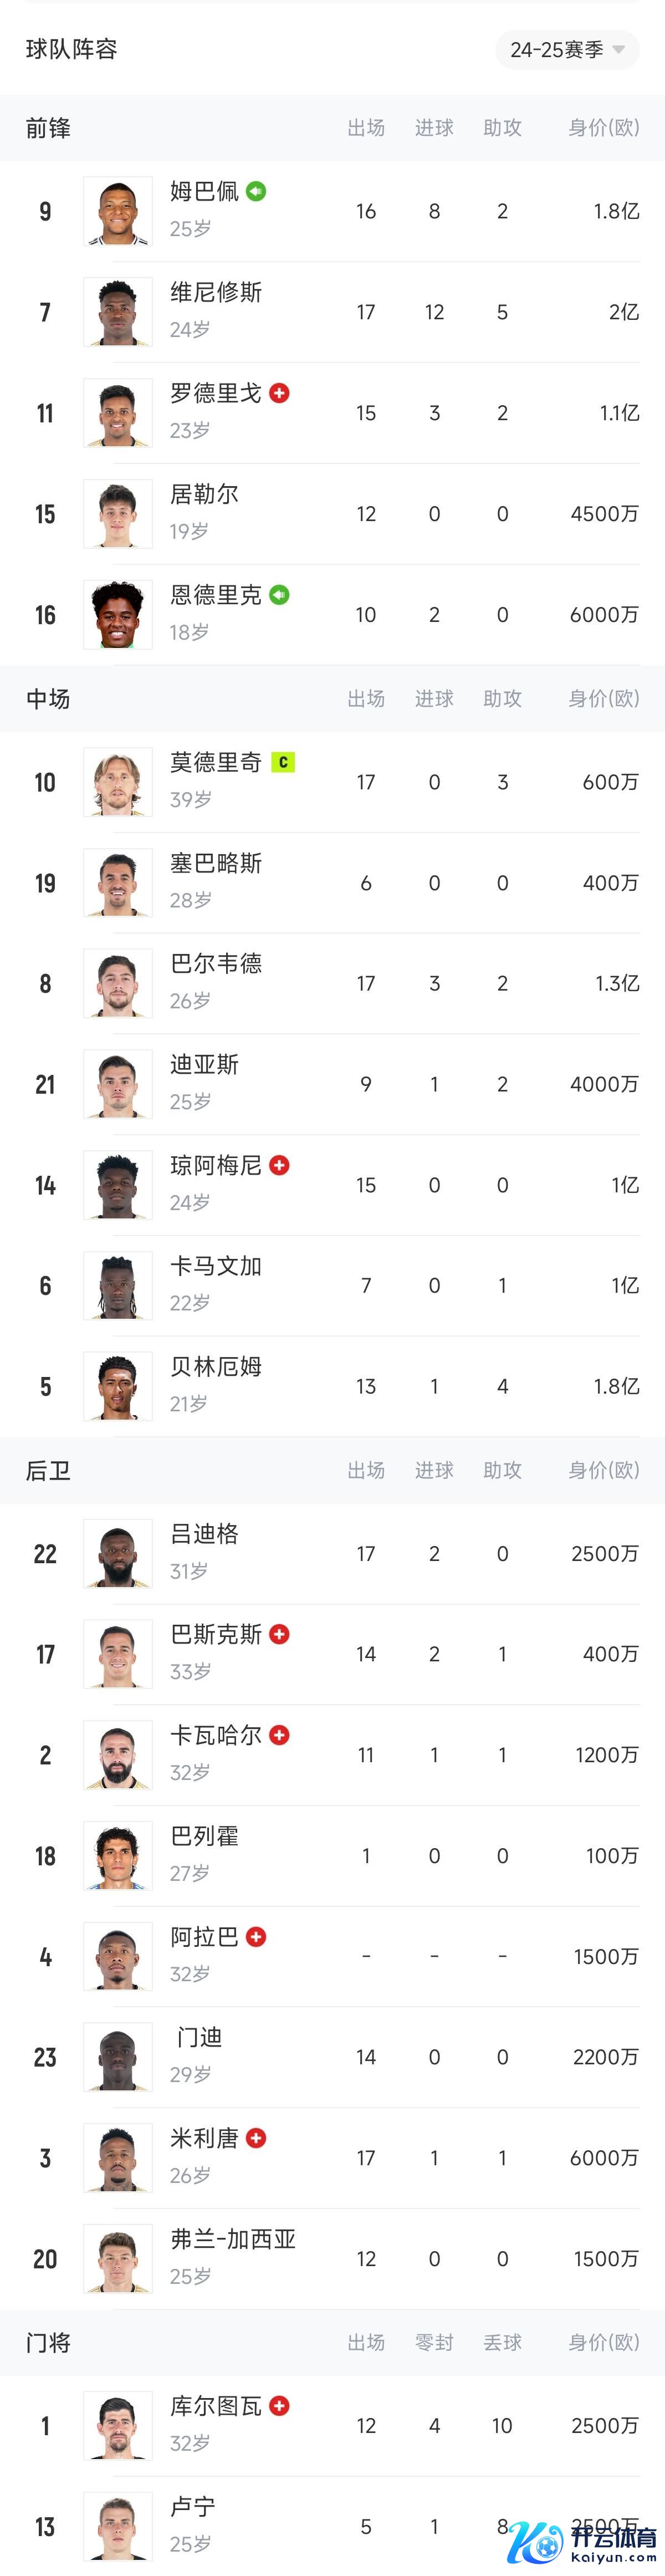The image size is (665, 2576).
Task: Click the red injury icon beside 库尔图瓦
Action: point(280,2406)
